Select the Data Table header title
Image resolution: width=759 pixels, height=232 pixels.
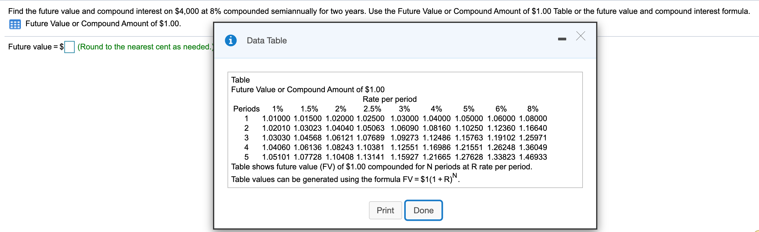click(266, 40)
